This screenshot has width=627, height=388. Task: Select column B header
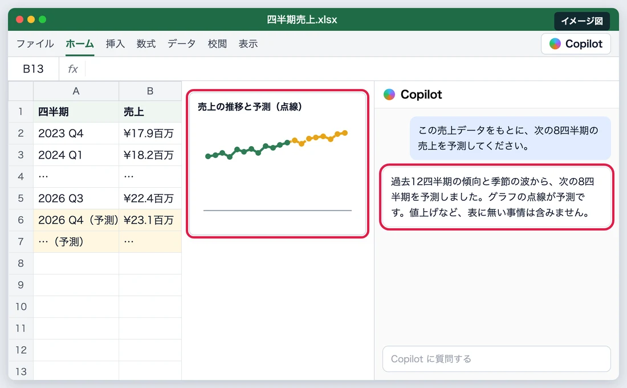(150, 91)
